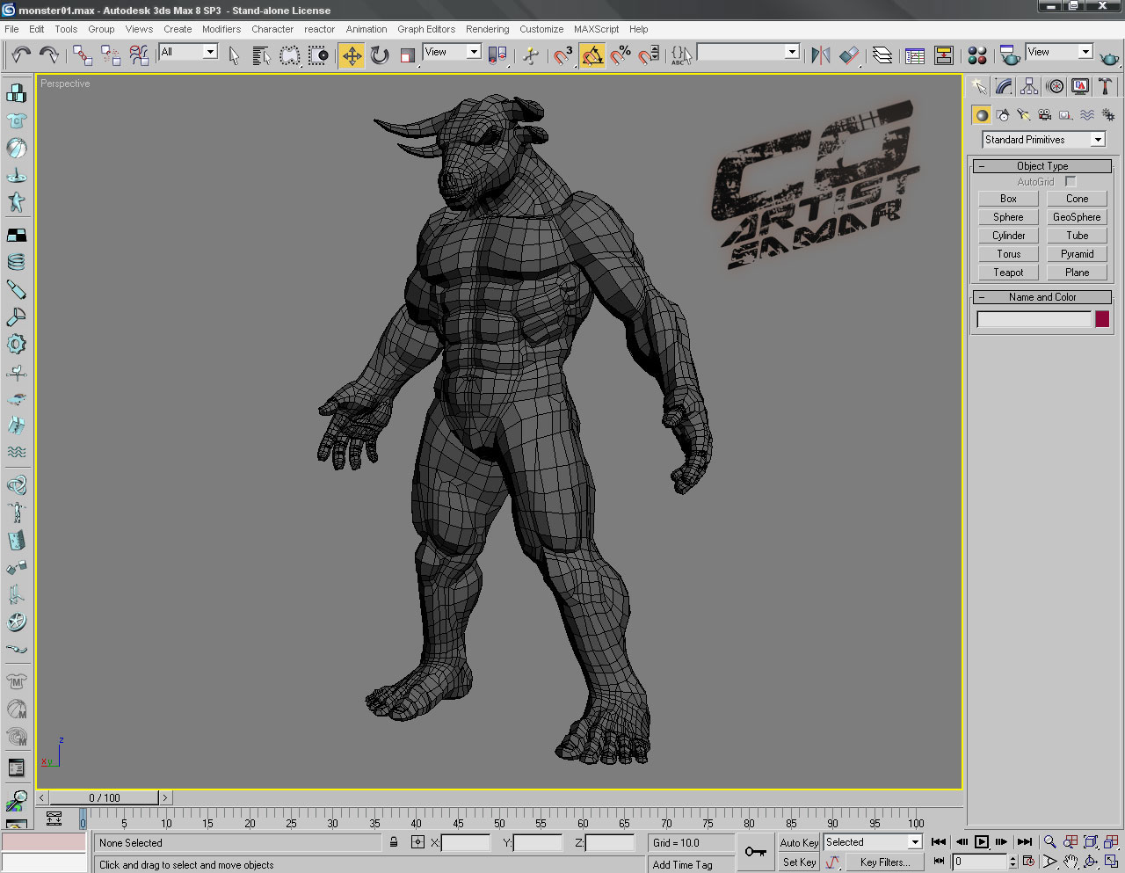Open the Rendering menu
This screenshot has height=873, width=1125.
pyautogui.click(x=487, y=29)
